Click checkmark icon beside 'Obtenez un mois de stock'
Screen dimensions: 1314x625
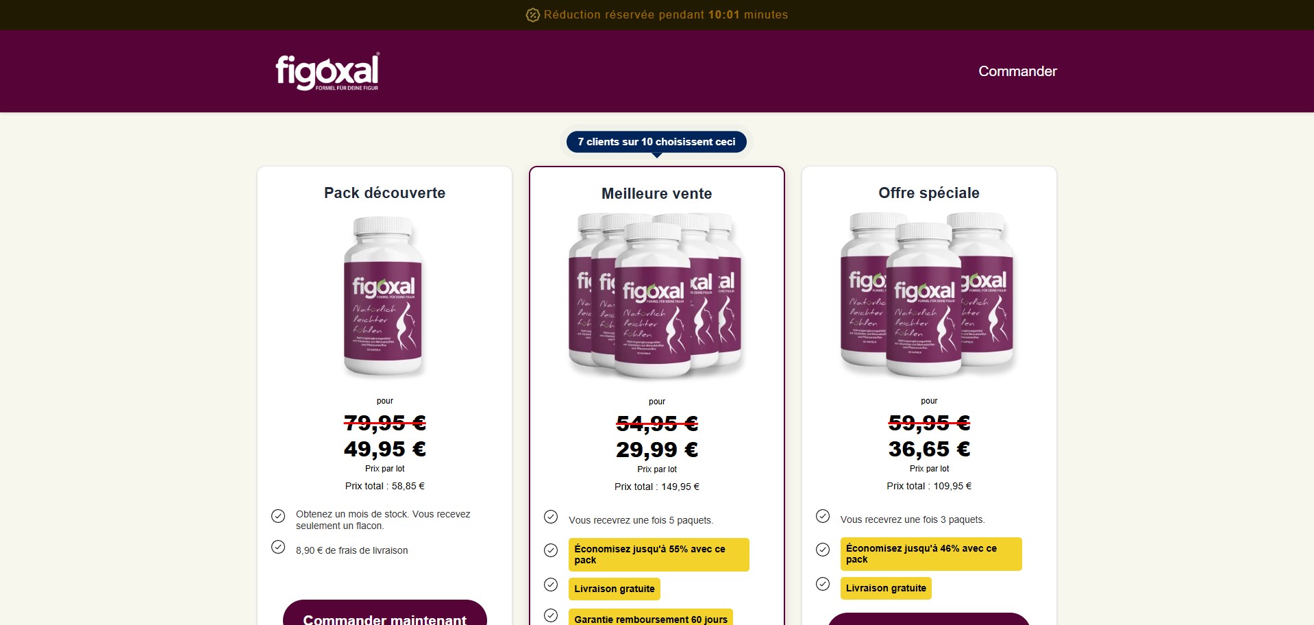pyautogui.click(x=278, y=516)
